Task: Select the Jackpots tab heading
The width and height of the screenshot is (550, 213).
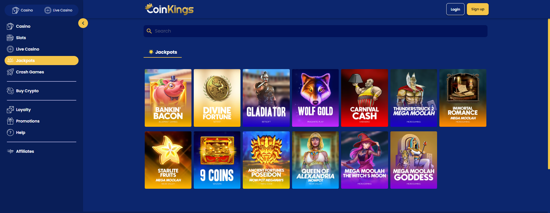Action: click(x=163, y=52)
